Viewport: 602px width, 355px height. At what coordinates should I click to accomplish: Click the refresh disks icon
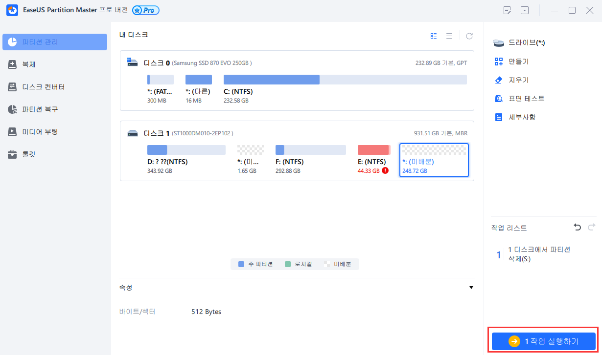(469, 36)
